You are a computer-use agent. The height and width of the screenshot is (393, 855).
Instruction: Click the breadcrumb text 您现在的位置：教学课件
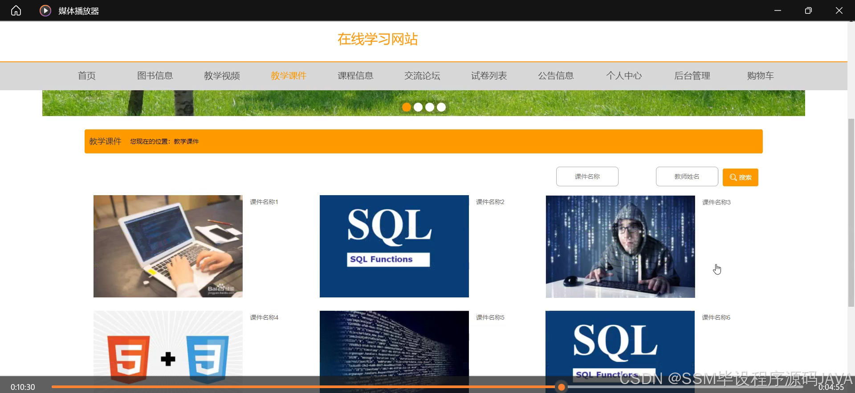(164, 141)
